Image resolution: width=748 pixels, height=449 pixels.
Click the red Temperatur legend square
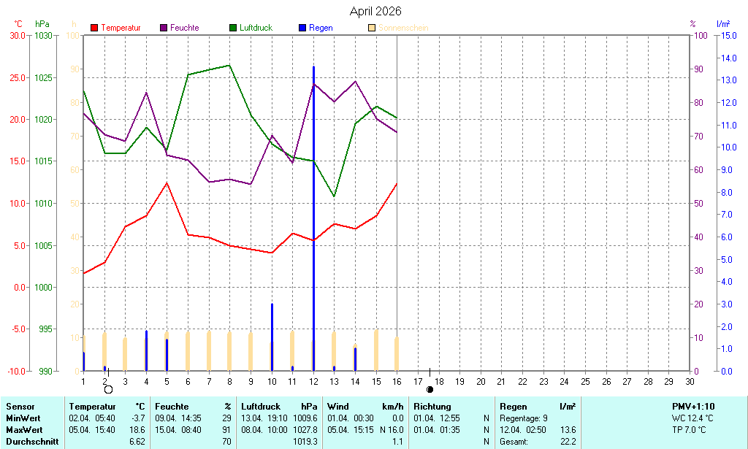[x=94, y=28]
